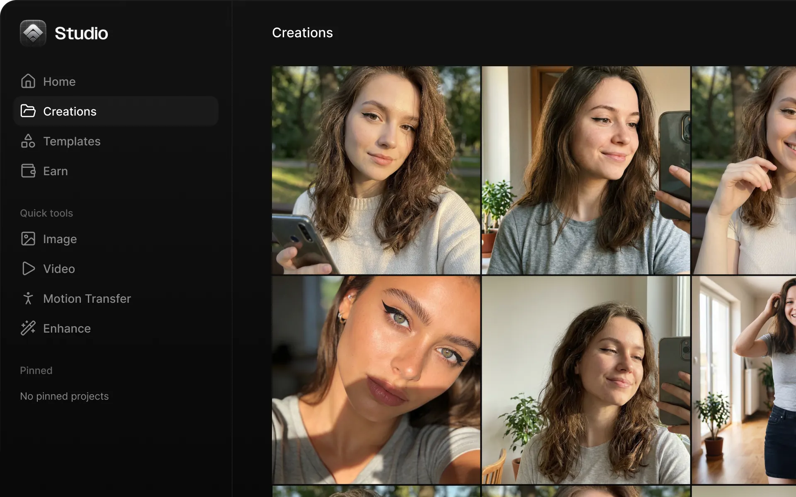Open indoor mirror selfie near white wall
Screen dimensions: 796x497
pyautogui.click(x=586, y=380)
